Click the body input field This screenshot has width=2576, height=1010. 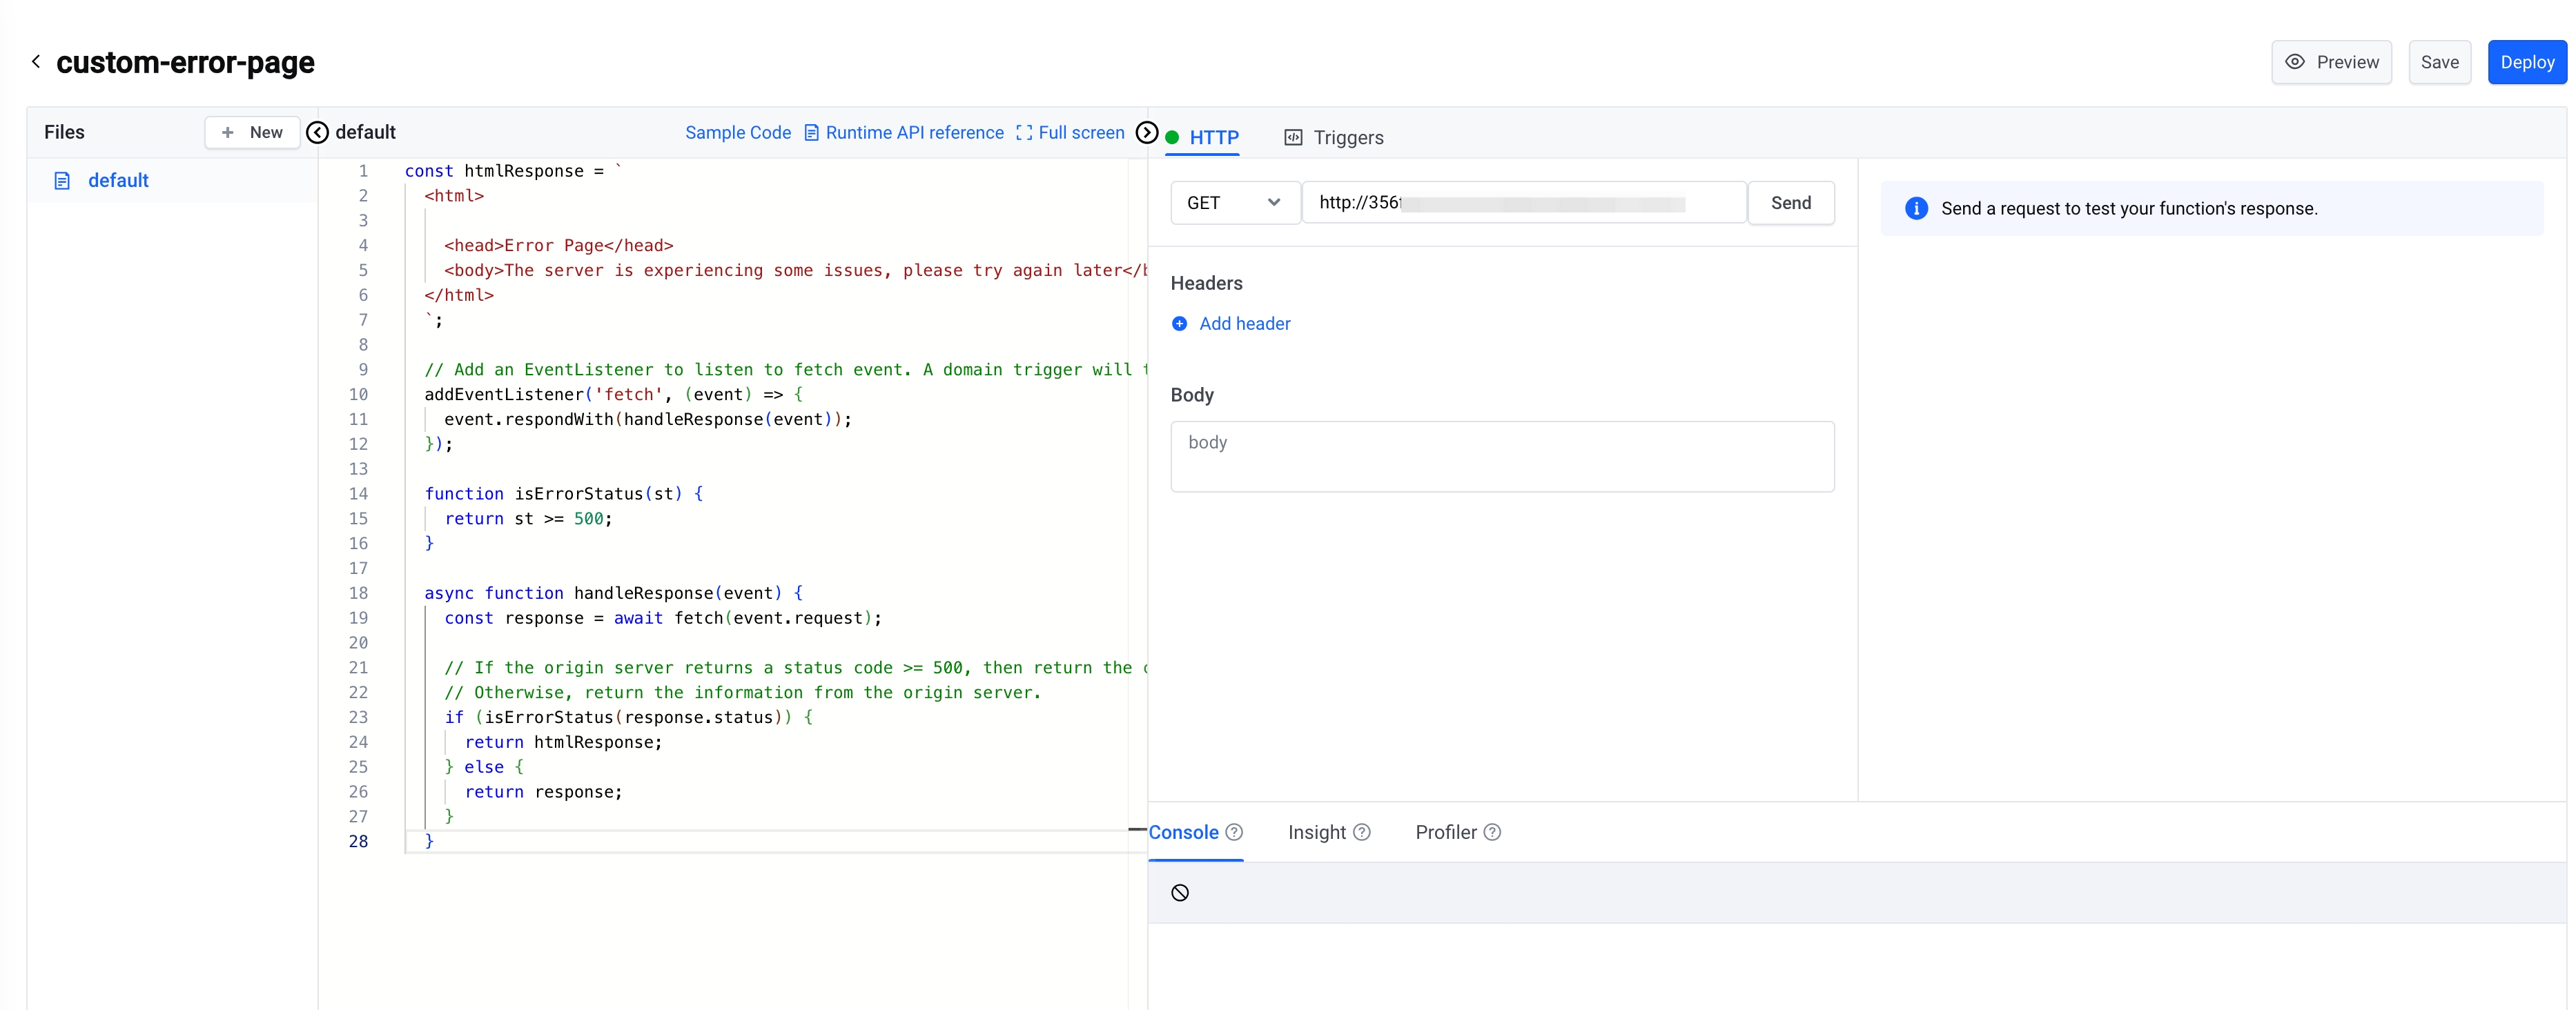(x=1503, y=452)
